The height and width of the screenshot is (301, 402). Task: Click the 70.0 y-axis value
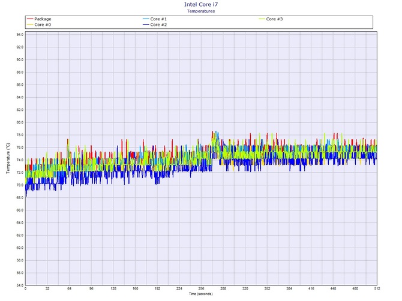(x=20, y=185)
